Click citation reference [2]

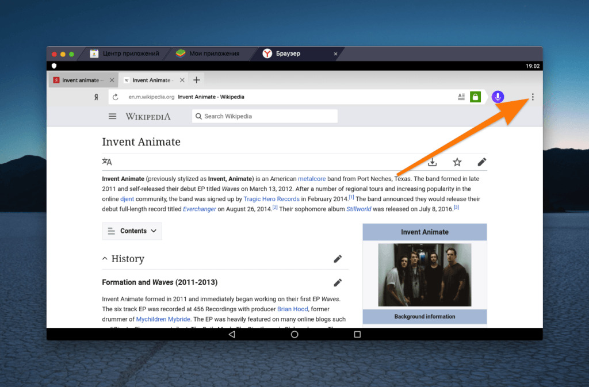(x=275, y=207)
